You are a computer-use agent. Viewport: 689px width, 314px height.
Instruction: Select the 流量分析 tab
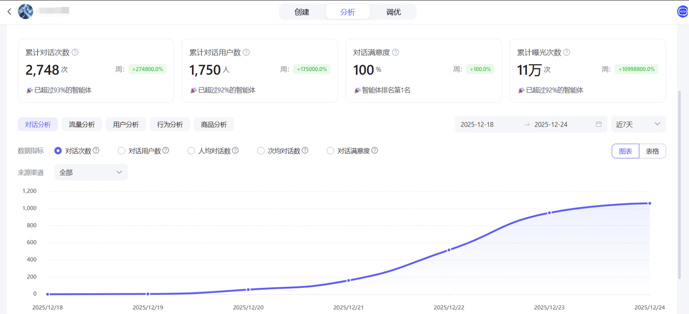[x=82, y=124]
